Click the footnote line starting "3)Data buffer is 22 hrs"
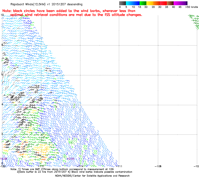The width and height of the screenshot is (199, 180). pos(75,172)
